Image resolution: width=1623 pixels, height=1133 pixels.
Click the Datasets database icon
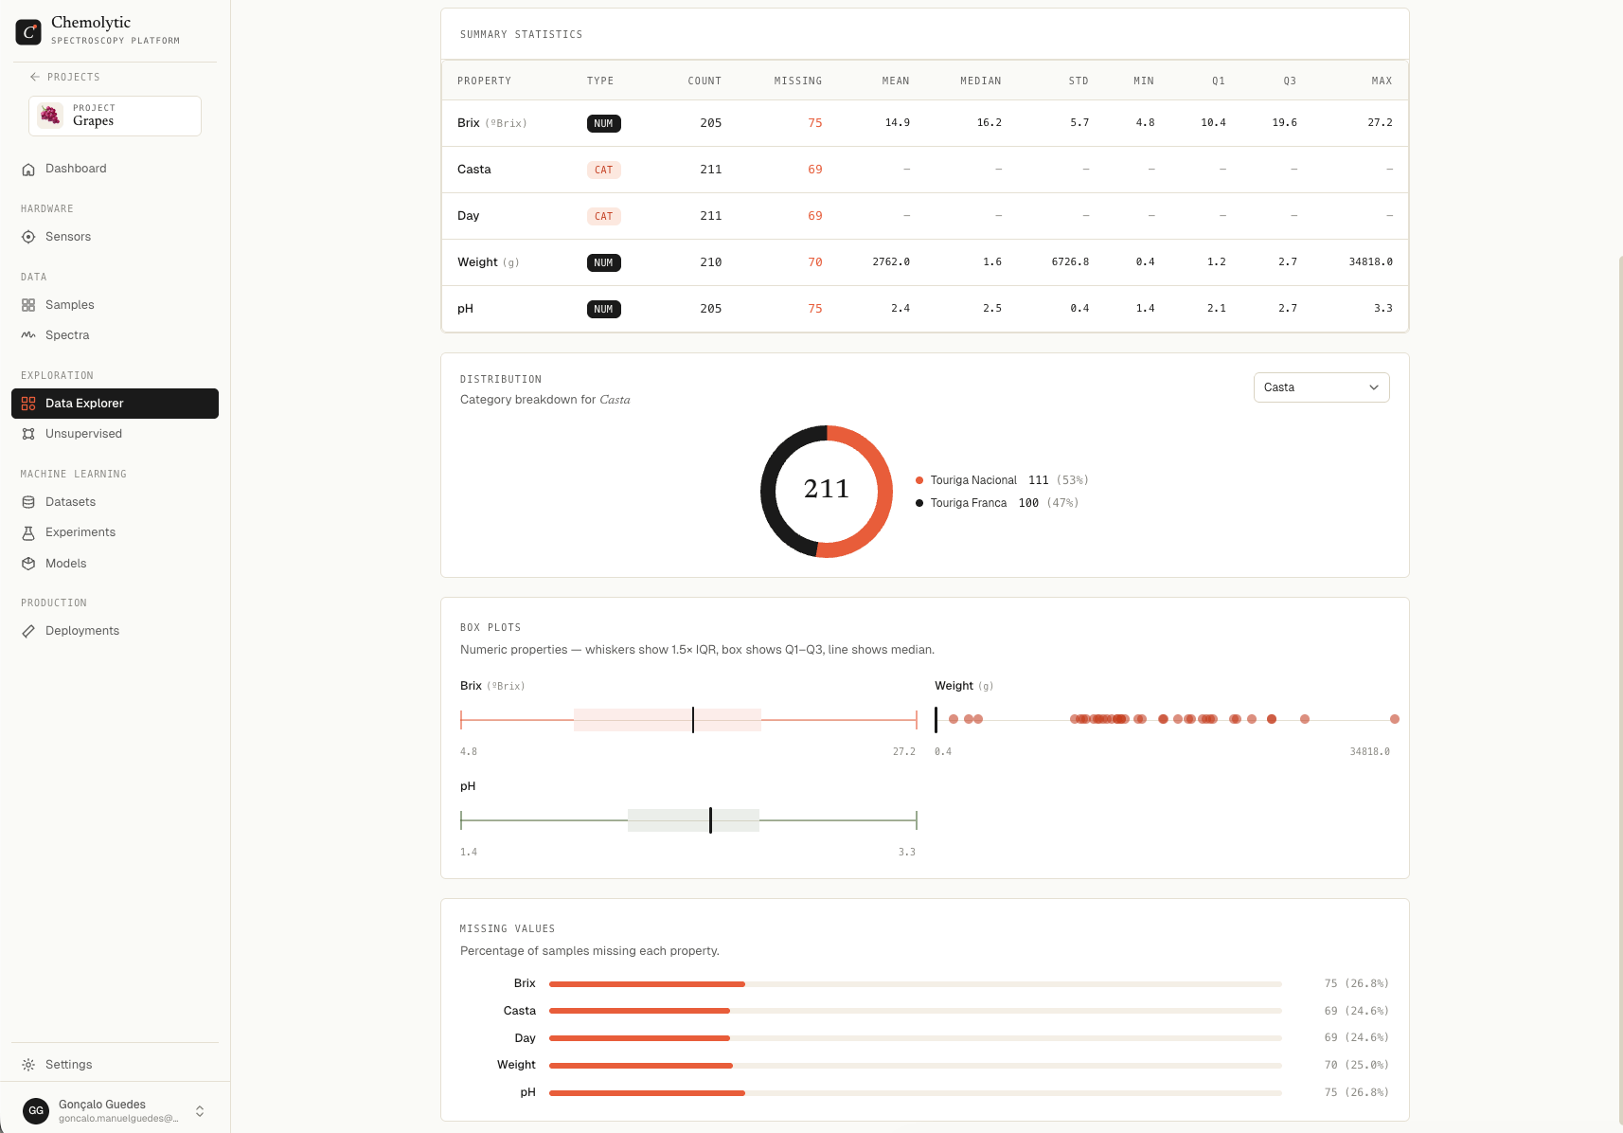click(x=28, y=502)
